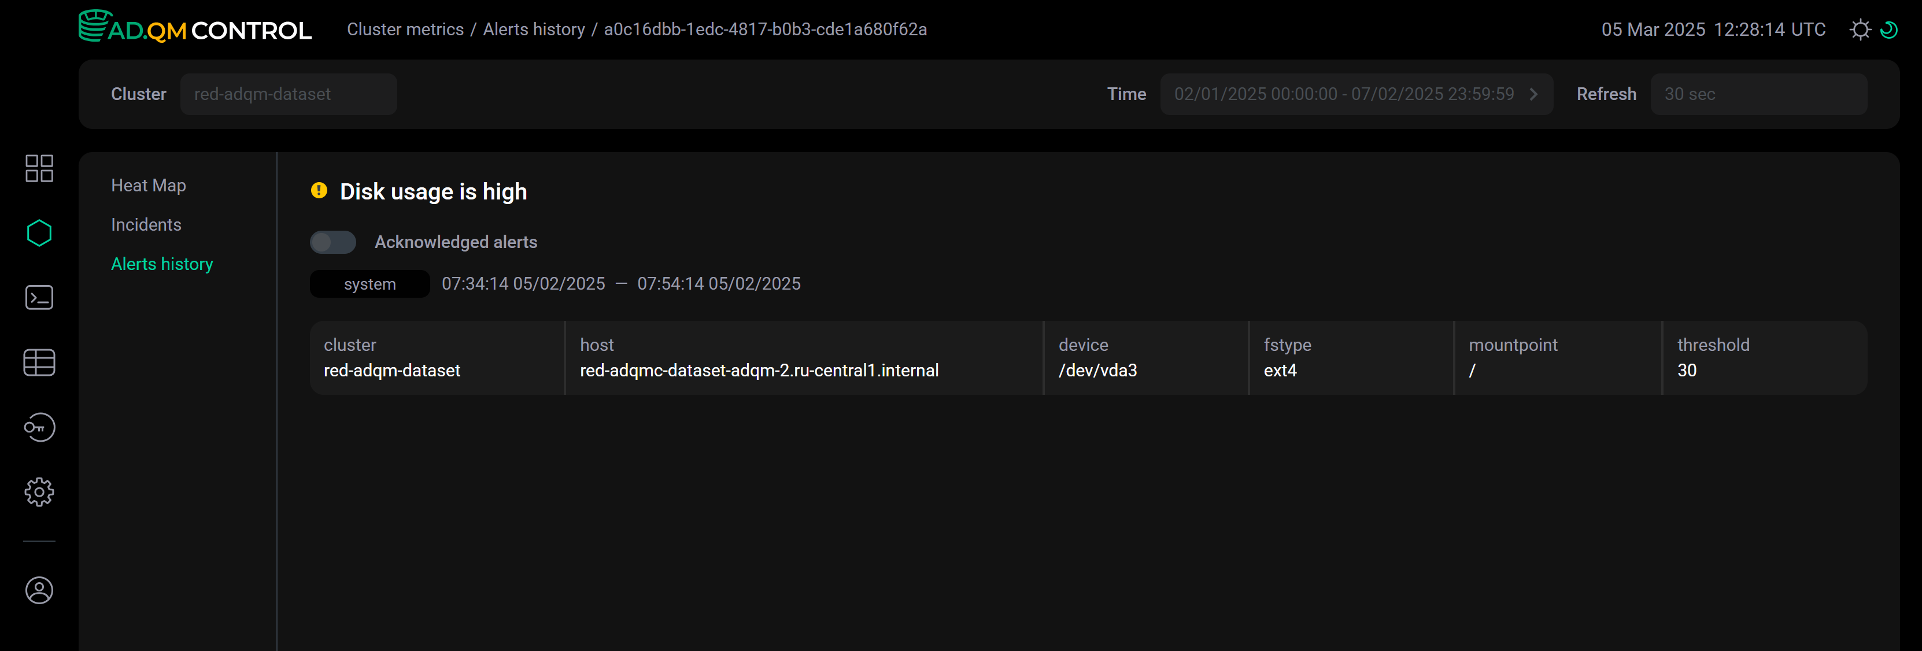Switch to the Heat Map section
The height and width of the screenshot is (651, 1922).
(149, 185)
